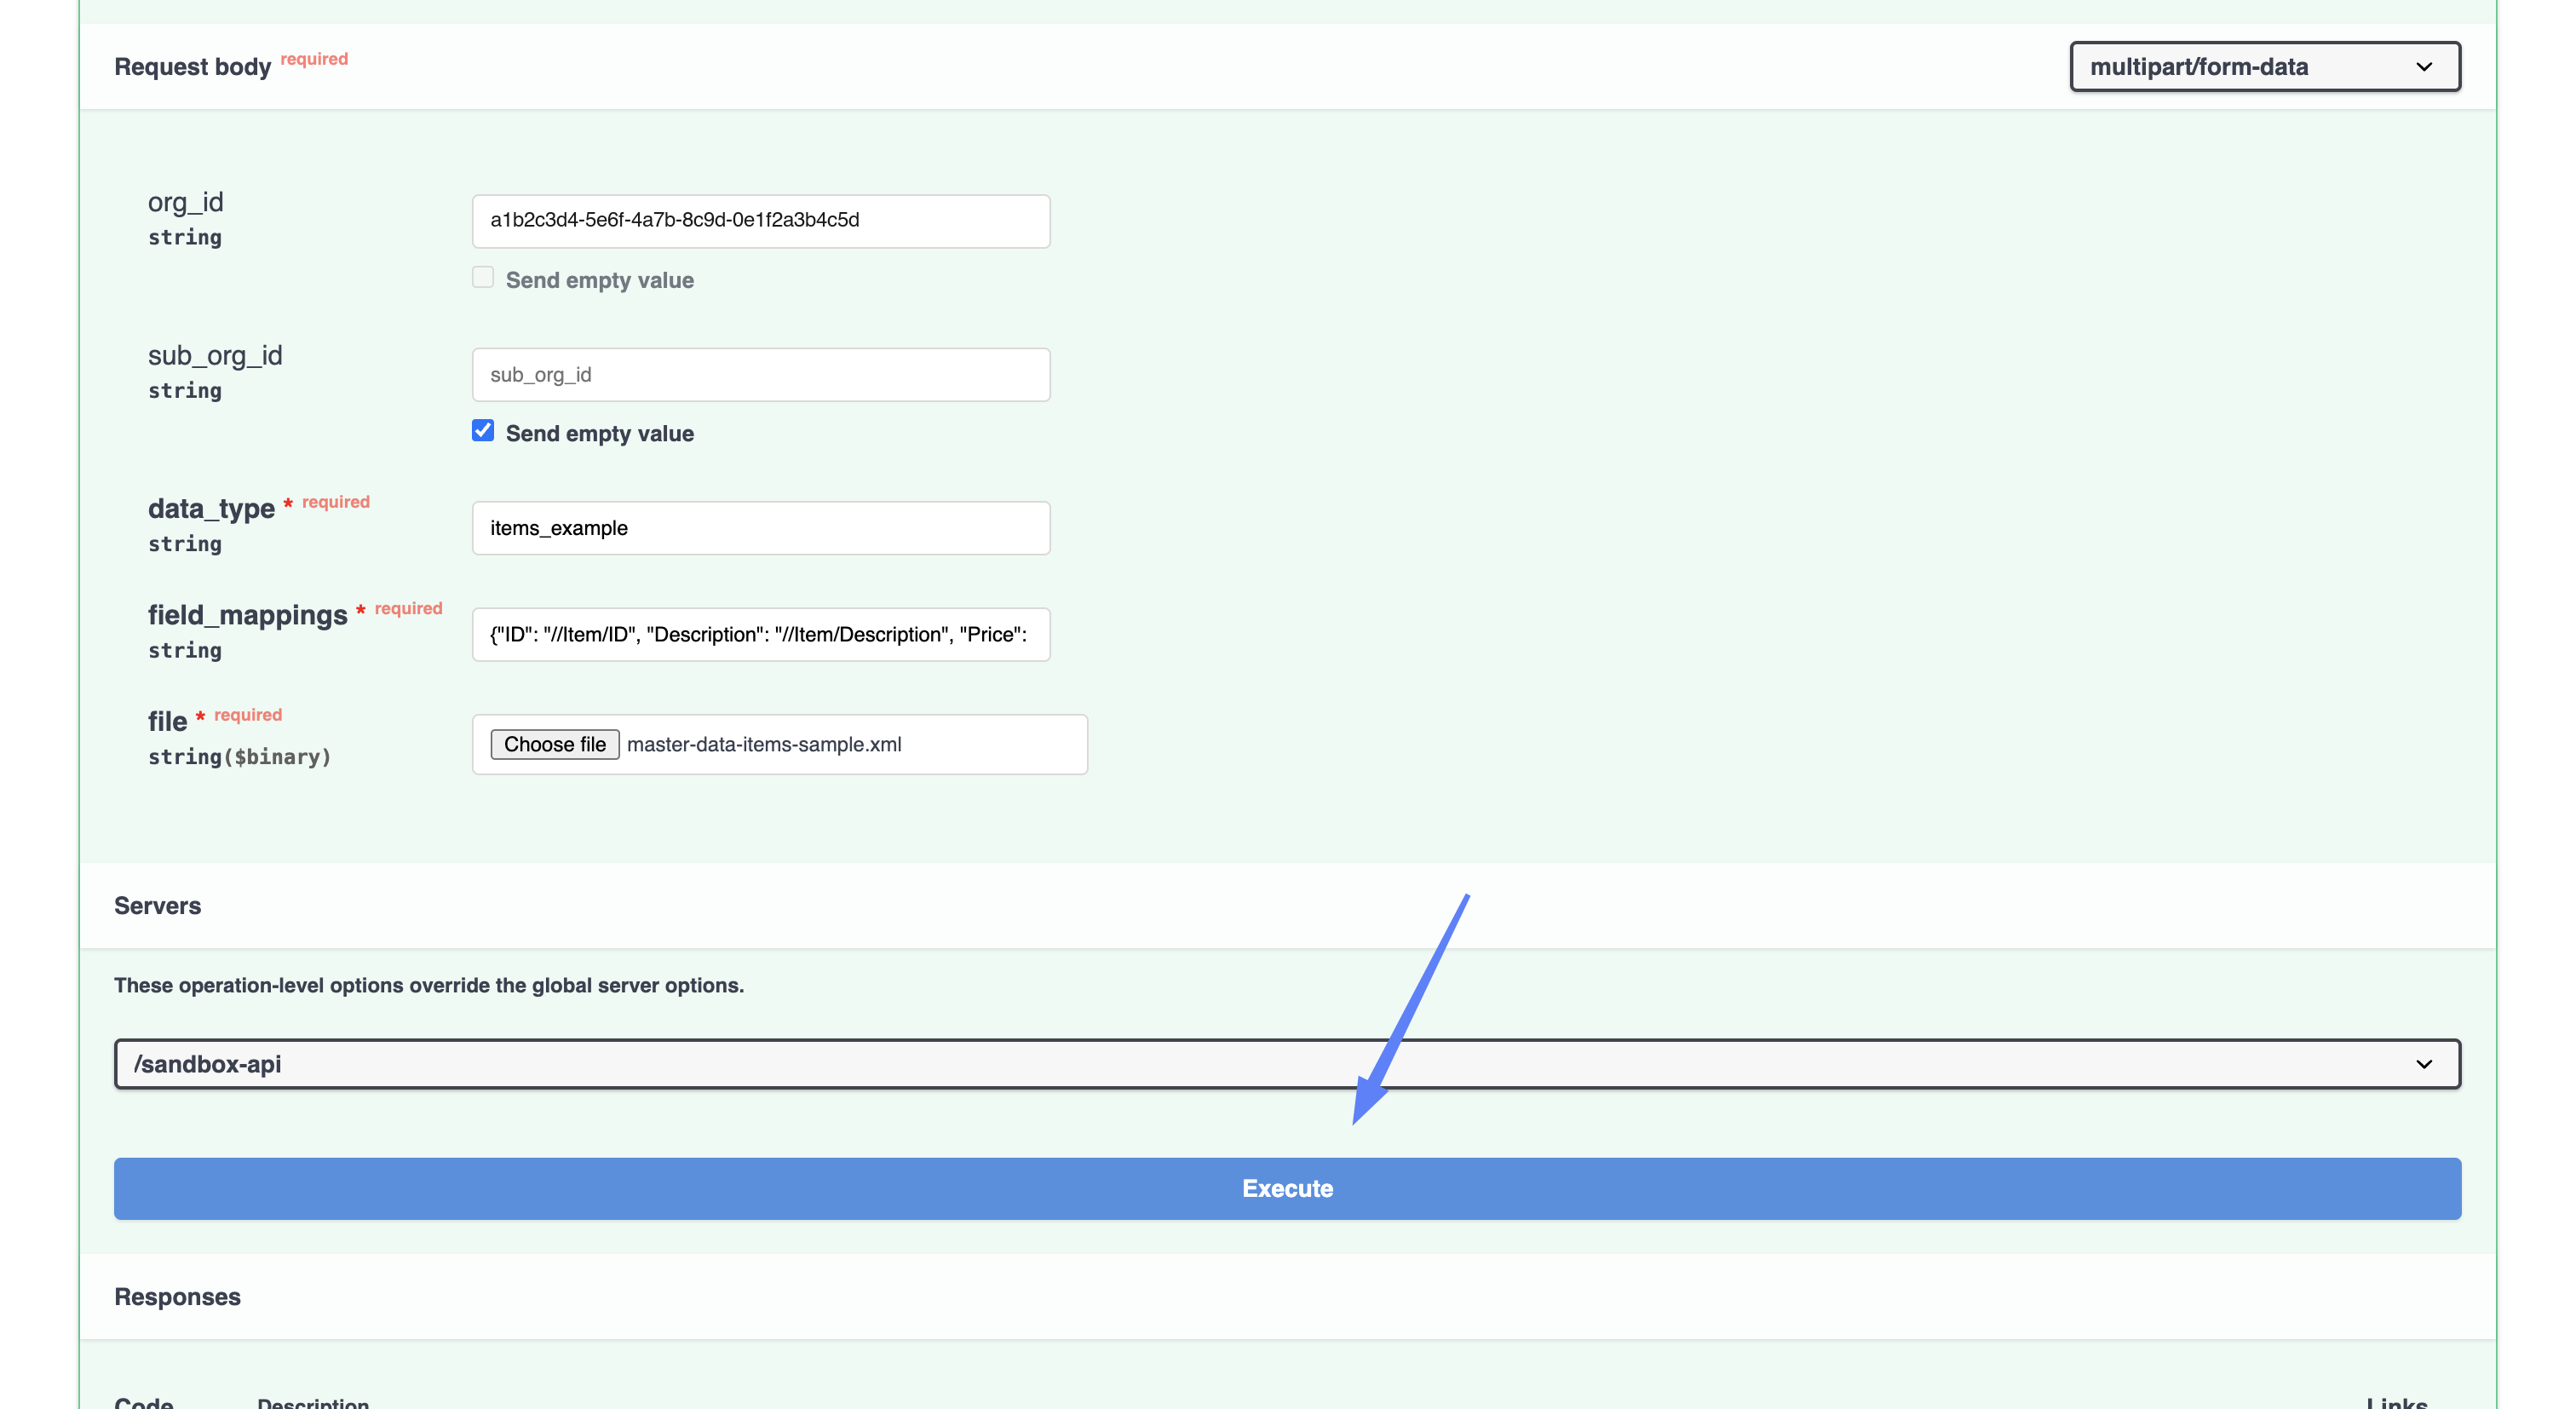This screenshot has width=2576, height=1409.
Task: Click the Request body heading
Action: 192,67
